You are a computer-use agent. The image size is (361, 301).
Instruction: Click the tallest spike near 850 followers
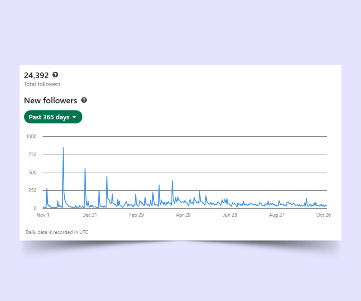(63, 147)
